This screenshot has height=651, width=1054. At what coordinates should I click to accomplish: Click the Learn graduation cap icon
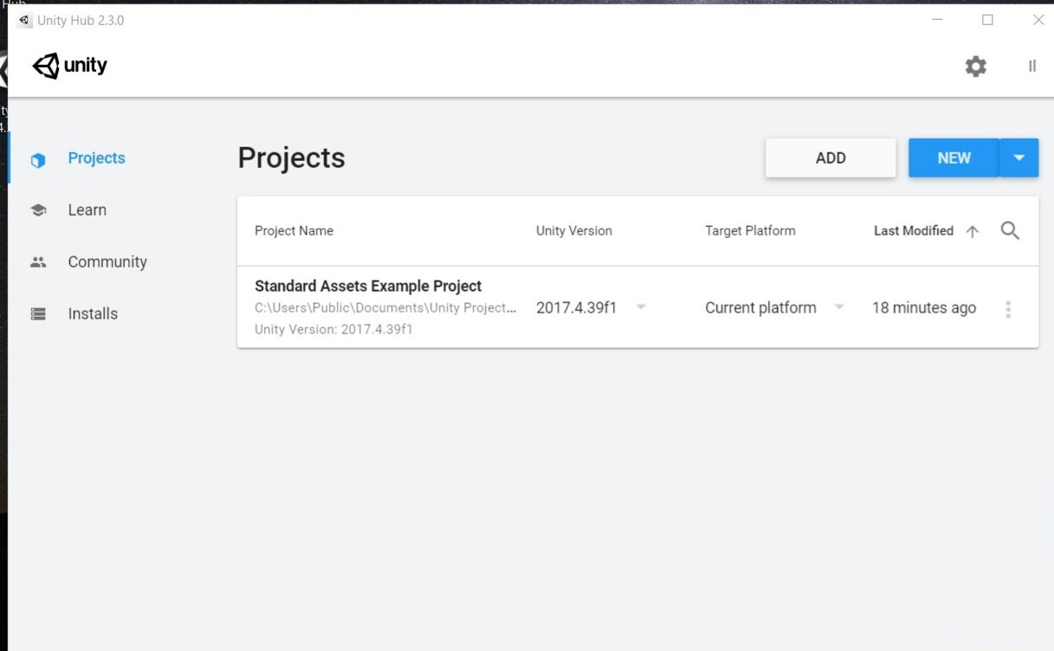38,210
